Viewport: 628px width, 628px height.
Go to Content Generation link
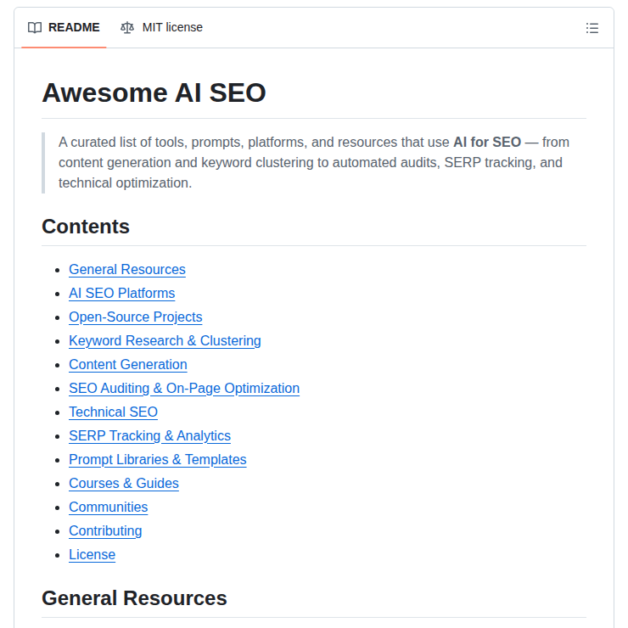pos(128,364)
